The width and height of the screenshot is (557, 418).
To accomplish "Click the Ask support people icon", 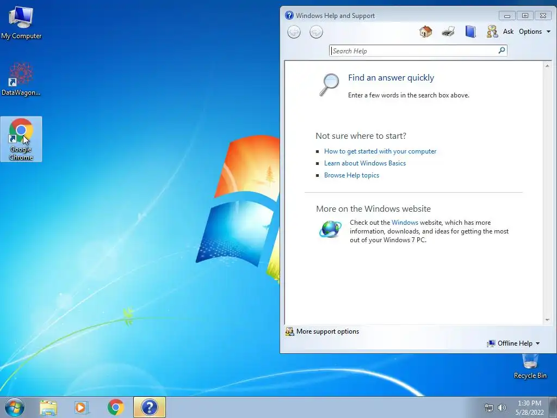I will coord(492,32).
